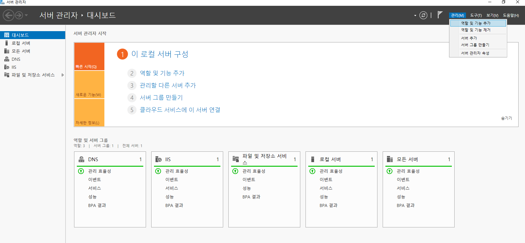
Task: Open the 관리(M) menu
Action: (457, 15)
